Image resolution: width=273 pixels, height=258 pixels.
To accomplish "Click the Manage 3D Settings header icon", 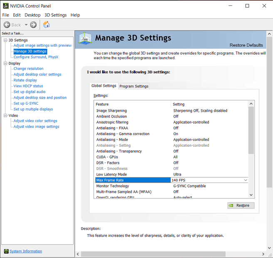I will pos(85,38).
